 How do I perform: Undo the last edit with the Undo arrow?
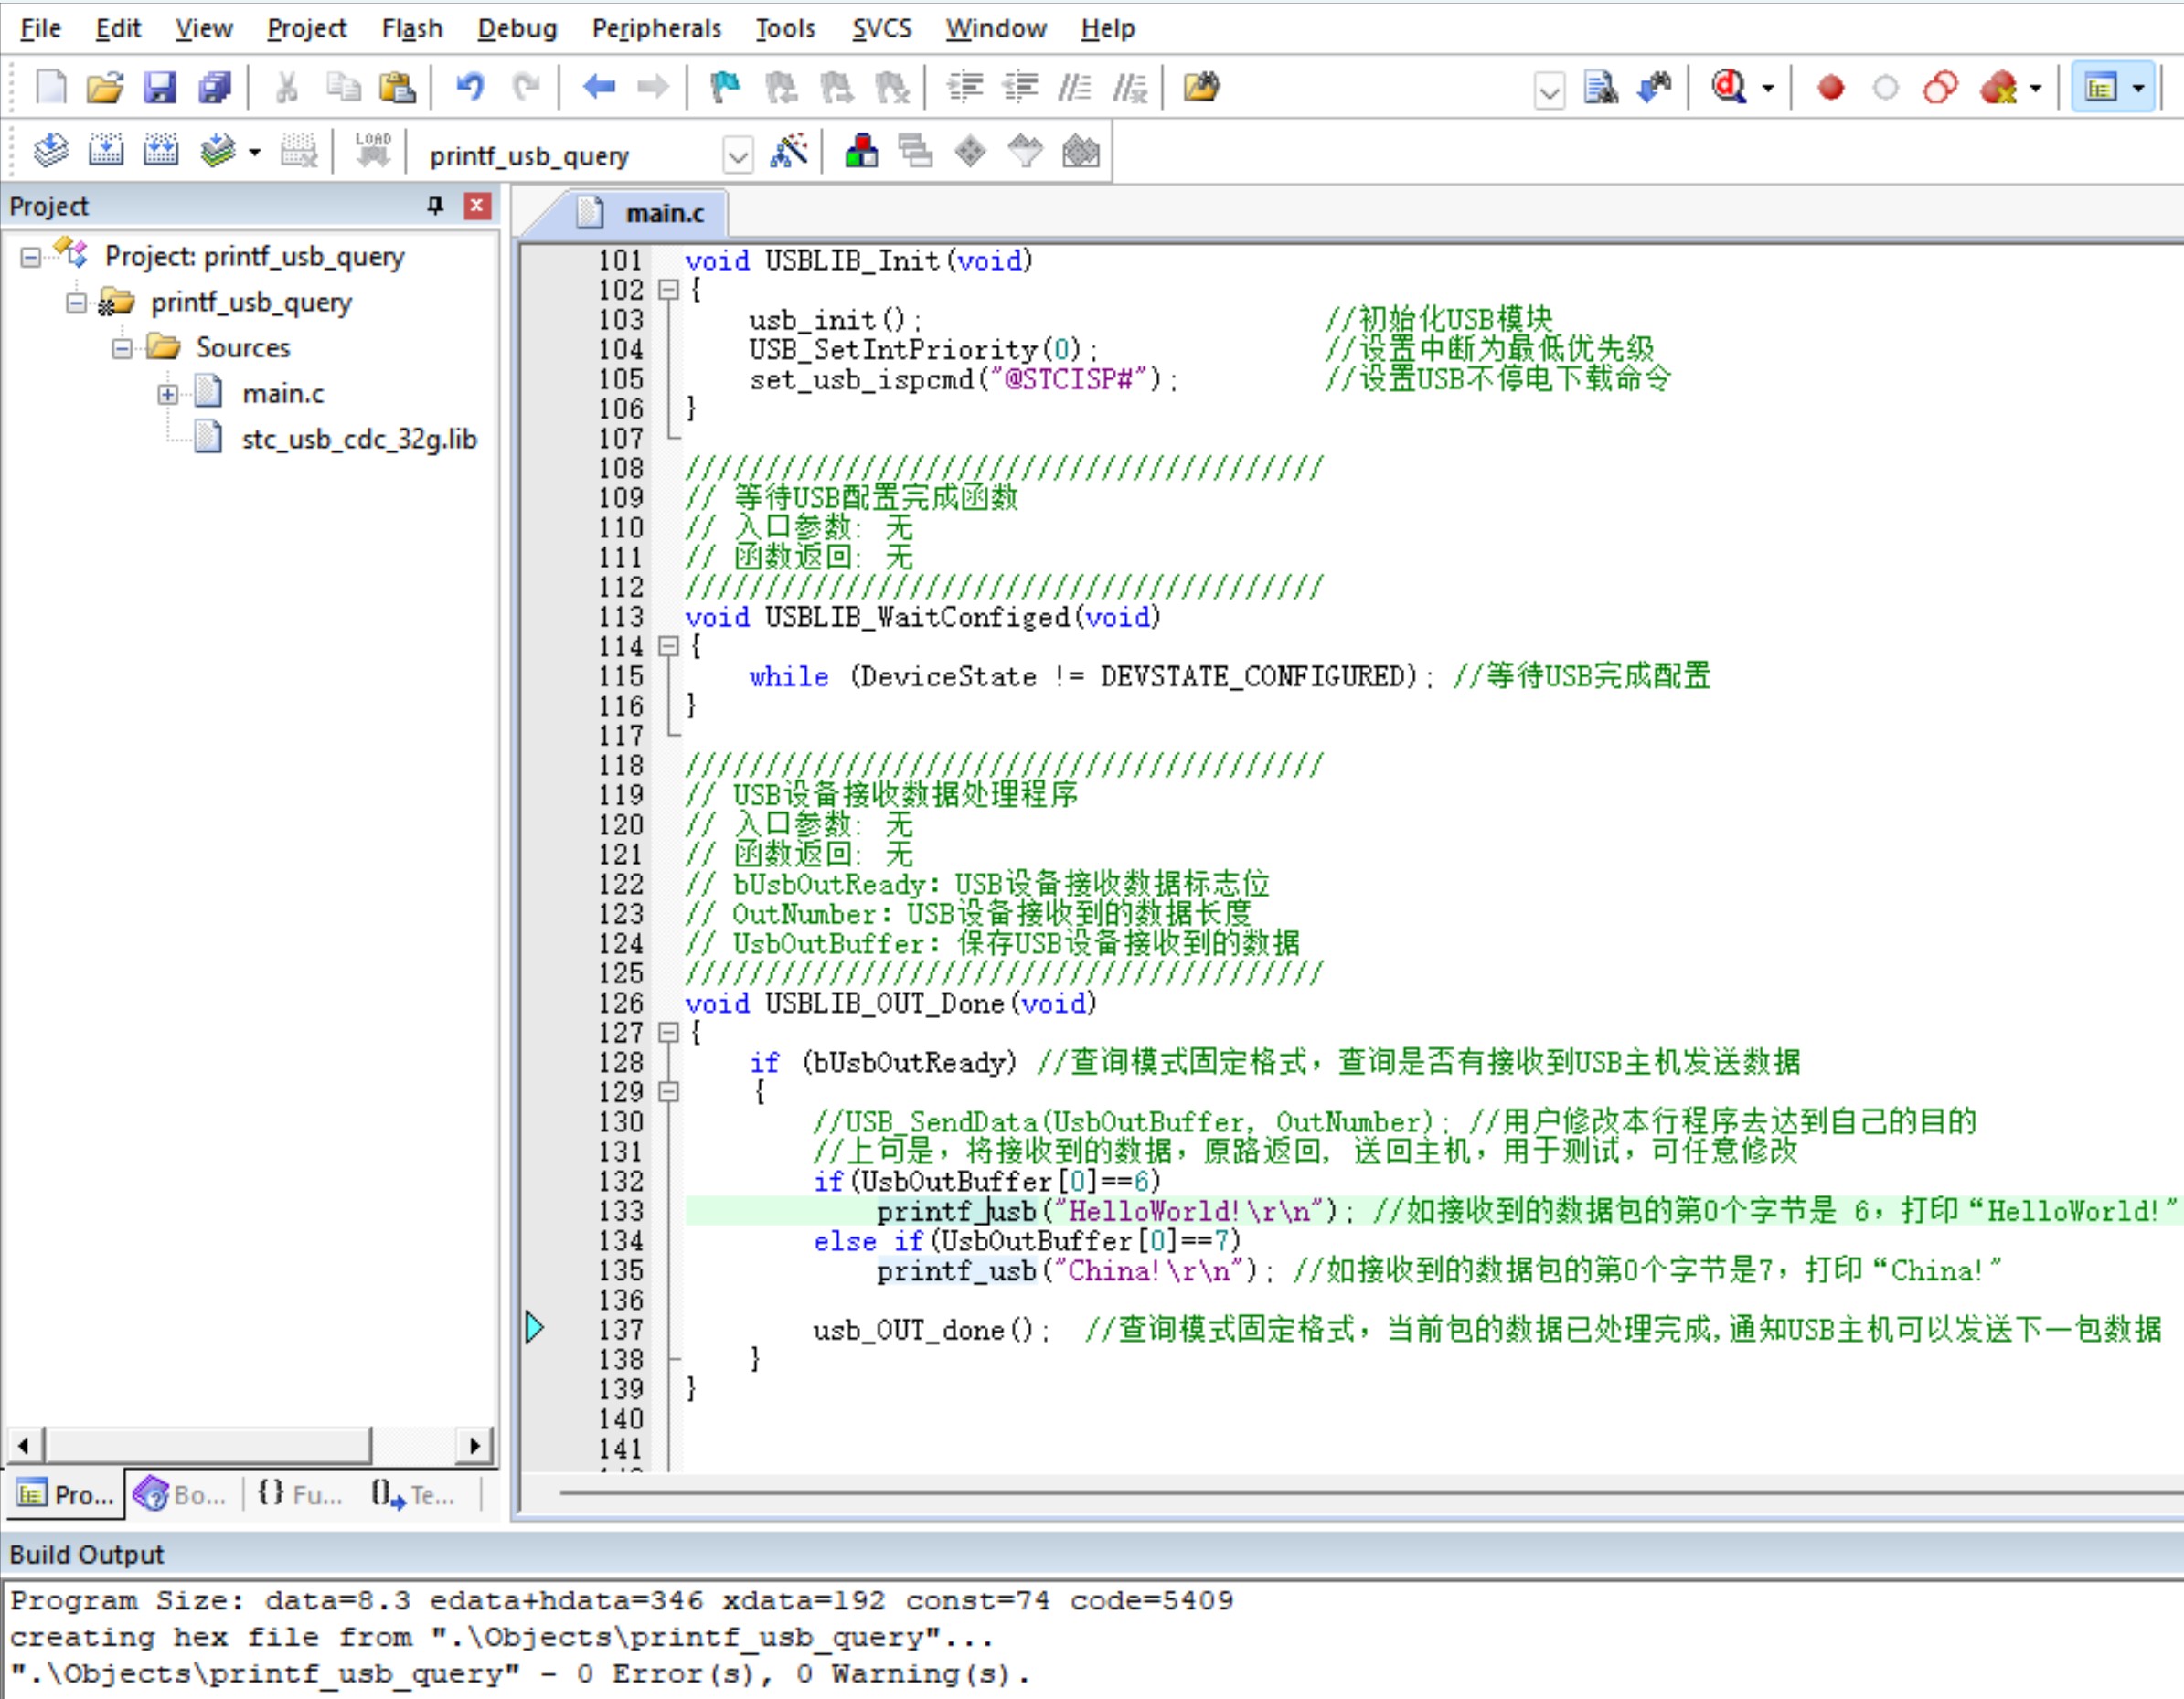pyautogui.click(x=470, y=88)
